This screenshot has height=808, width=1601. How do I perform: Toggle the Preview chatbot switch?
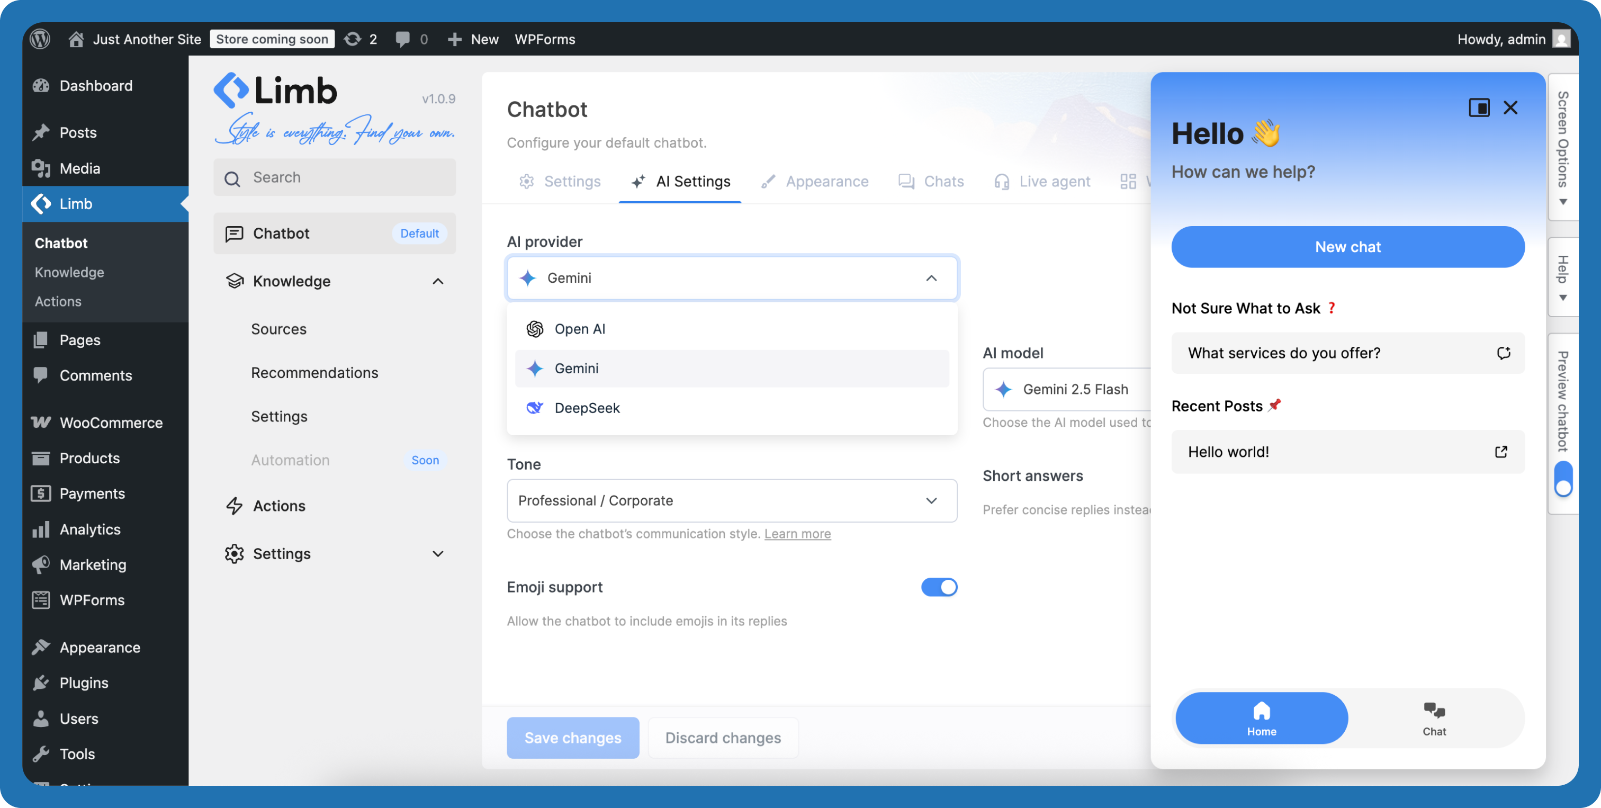[x=1563, y=479]
